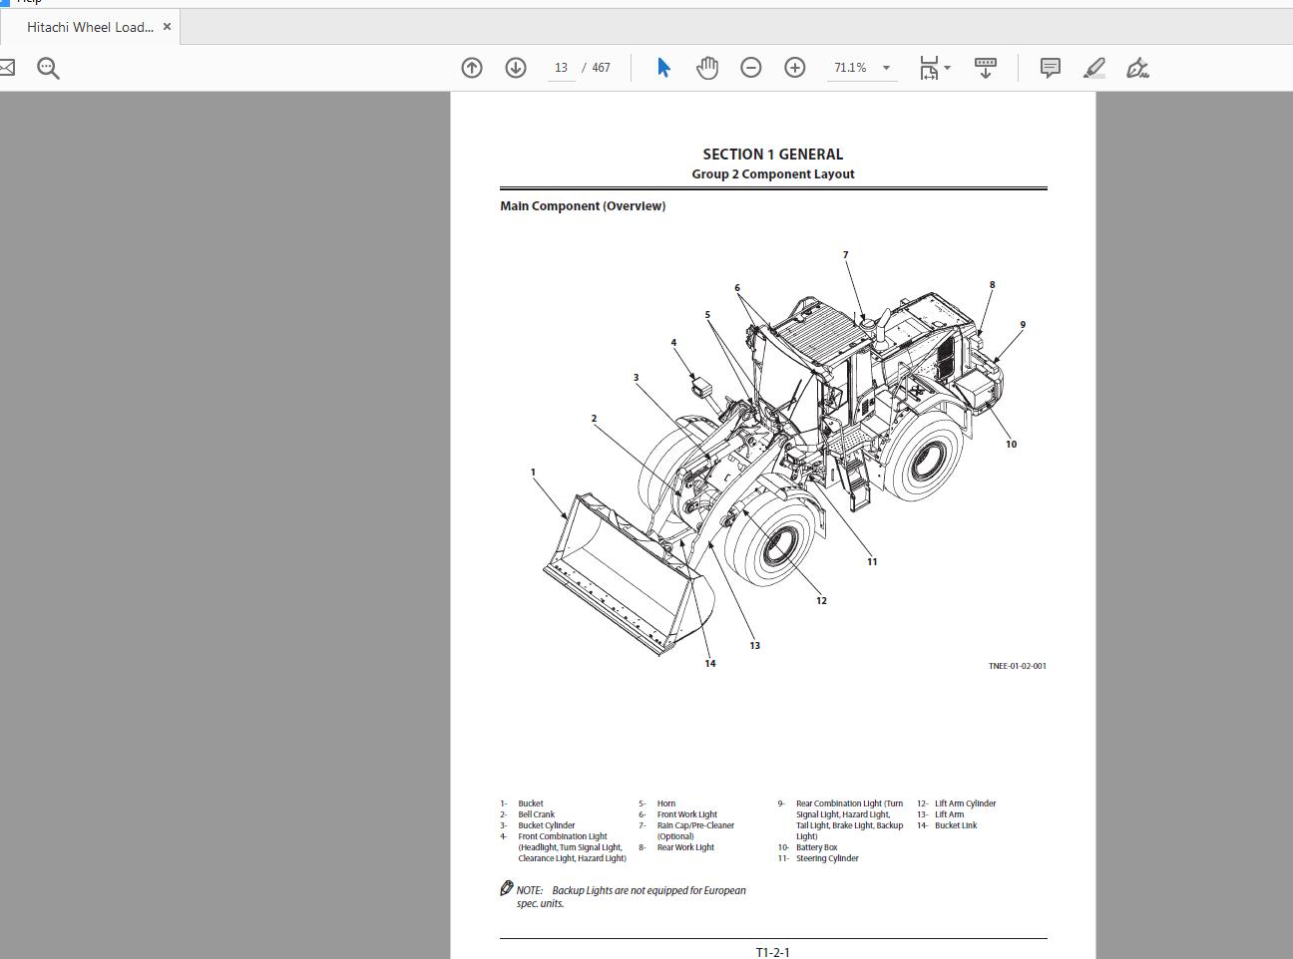
Task: Add a comment with speech bubble icon
Action: pyautogui.click(x=1050, y=68)
